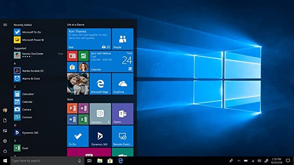The image size is (294, 165).
Task: Click the taskbar volume icon
Action: tap(259, 161)
